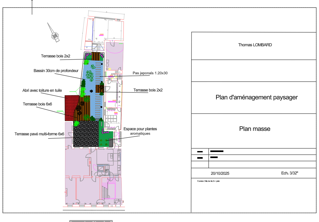Select the red tiled roof shelter hatch
Image resolution: width=319 pixels, height=222 pixels.
coord(70,108)
